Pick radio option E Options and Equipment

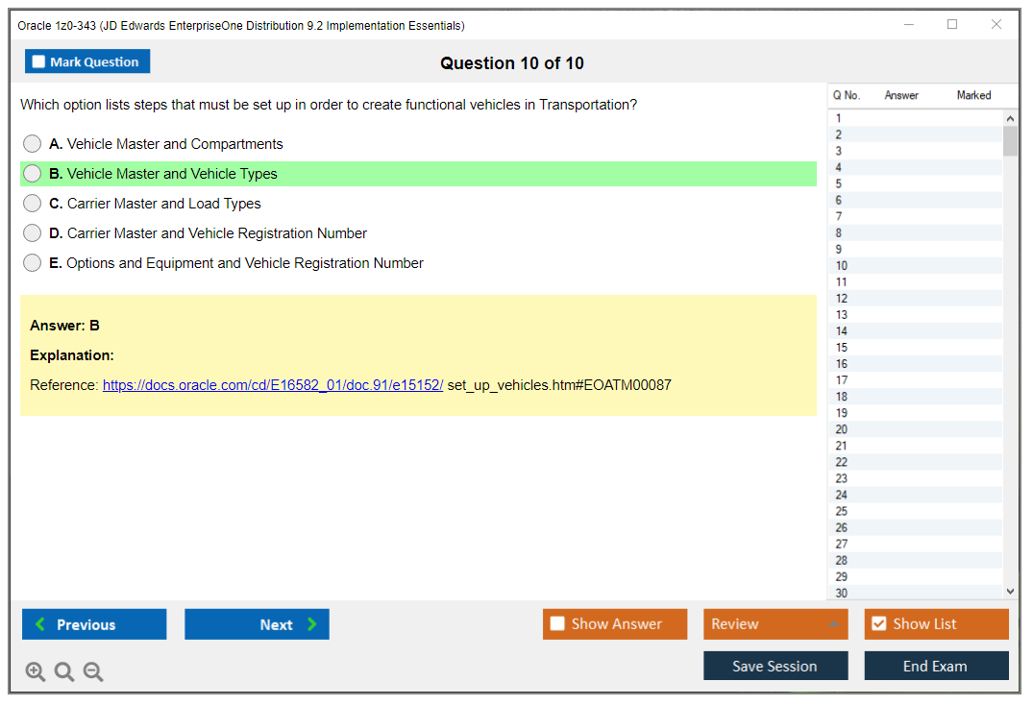(x=32, y=263)
